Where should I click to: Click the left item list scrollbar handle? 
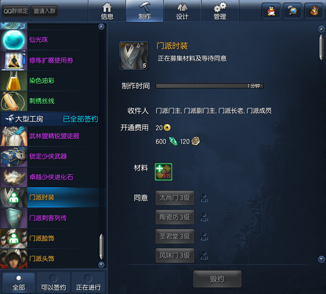(101, 247)
